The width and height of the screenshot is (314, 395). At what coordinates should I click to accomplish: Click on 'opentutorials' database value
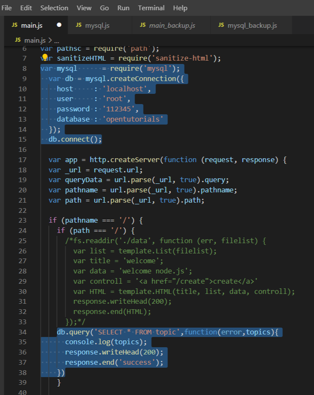point(133,119)
